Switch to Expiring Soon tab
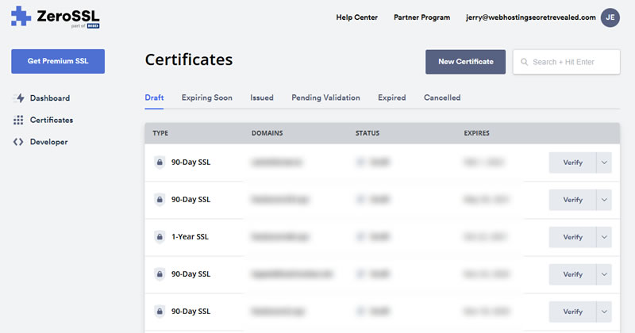This screenshot has height=333, width=635. point(207,98)
